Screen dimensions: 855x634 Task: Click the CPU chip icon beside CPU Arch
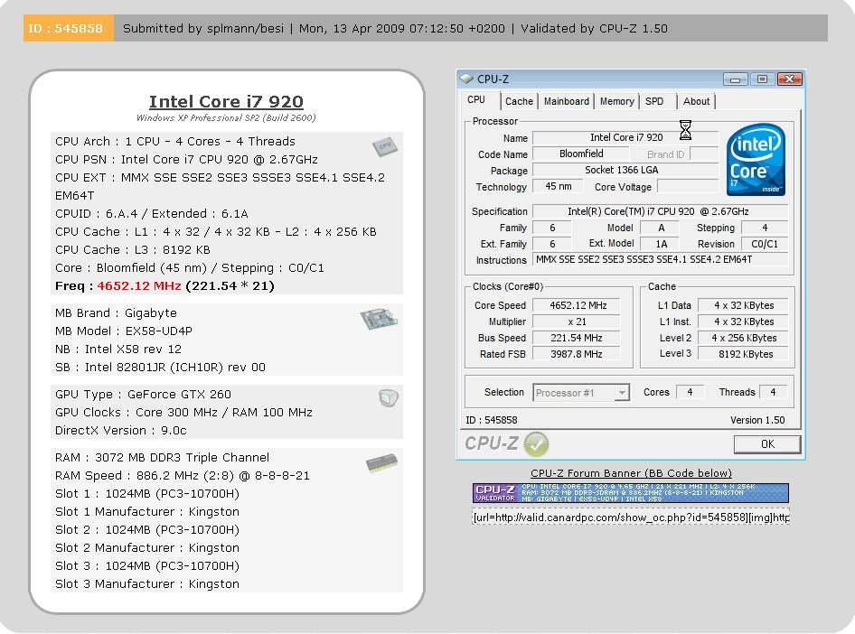click(x=385, y=146)
